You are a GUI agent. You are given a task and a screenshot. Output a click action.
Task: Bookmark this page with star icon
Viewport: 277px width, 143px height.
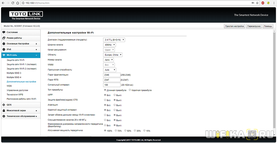coord(257,3)
